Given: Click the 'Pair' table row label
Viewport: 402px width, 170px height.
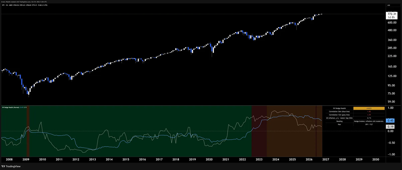Looking at the screenshot, I should point(339,125).
